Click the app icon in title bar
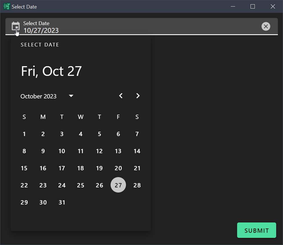Viewport: 283px width, 245px height. [x=6, y=7]
